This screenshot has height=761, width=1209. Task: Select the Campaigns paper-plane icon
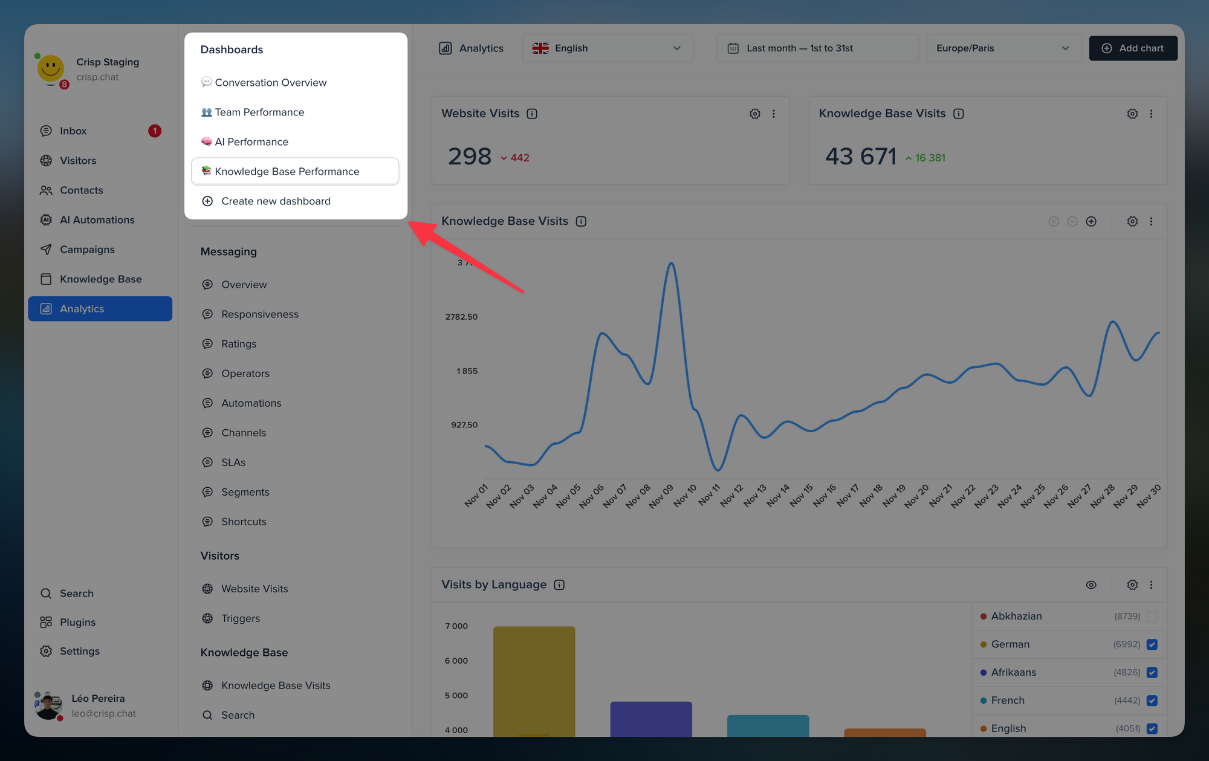pyautogui.click(x=46, y=249)
